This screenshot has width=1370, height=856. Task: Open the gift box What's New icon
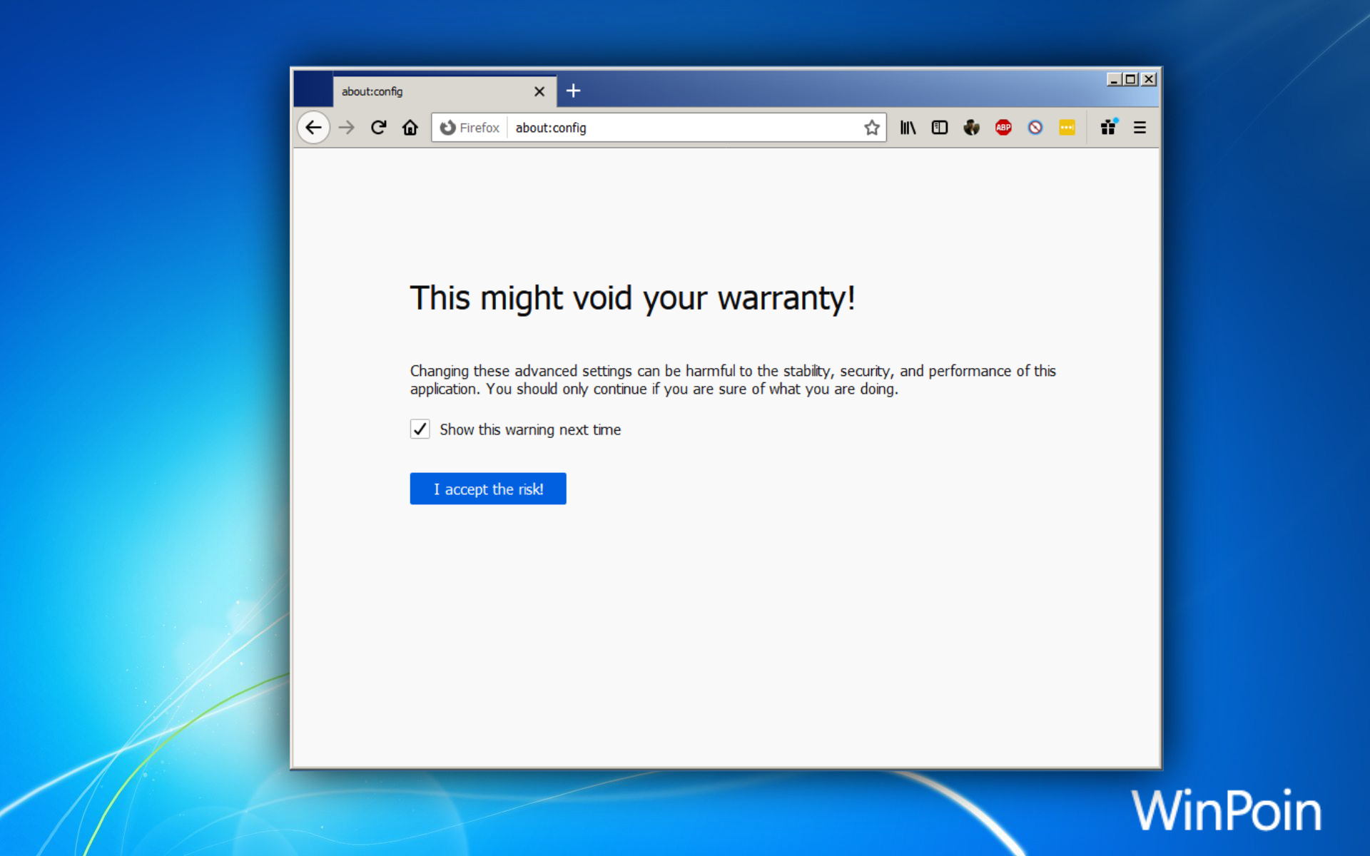point(1108,128)
